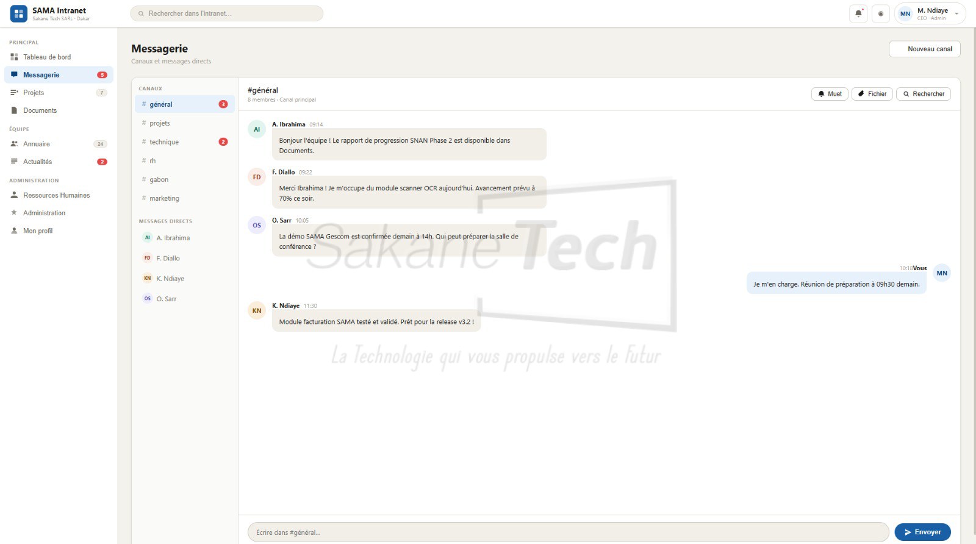
Task: Click the Tableau de bord grid icon
Action: click(x=14, y=57)
